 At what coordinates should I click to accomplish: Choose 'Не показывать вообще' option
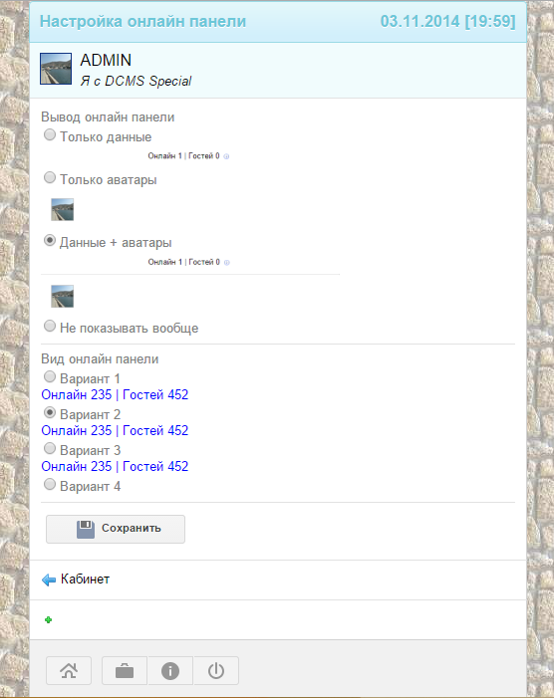click(x=50, y=326)
